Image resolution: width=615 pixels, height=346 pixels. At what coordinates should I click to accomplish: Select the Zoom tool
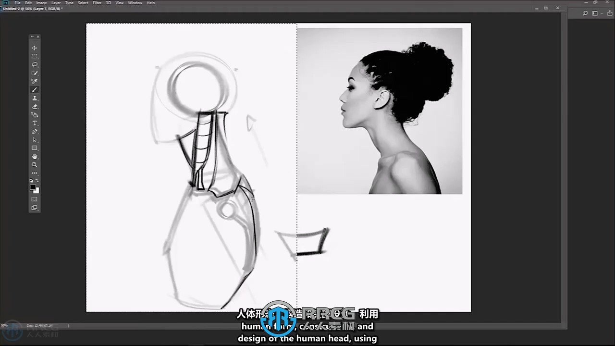pos(35,165)
